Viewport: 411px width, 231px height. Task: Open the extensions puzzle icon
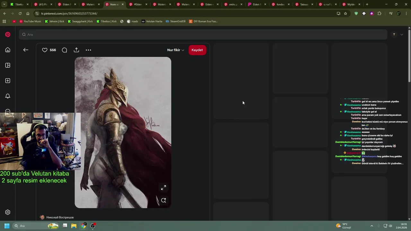(x=379, y=13)
